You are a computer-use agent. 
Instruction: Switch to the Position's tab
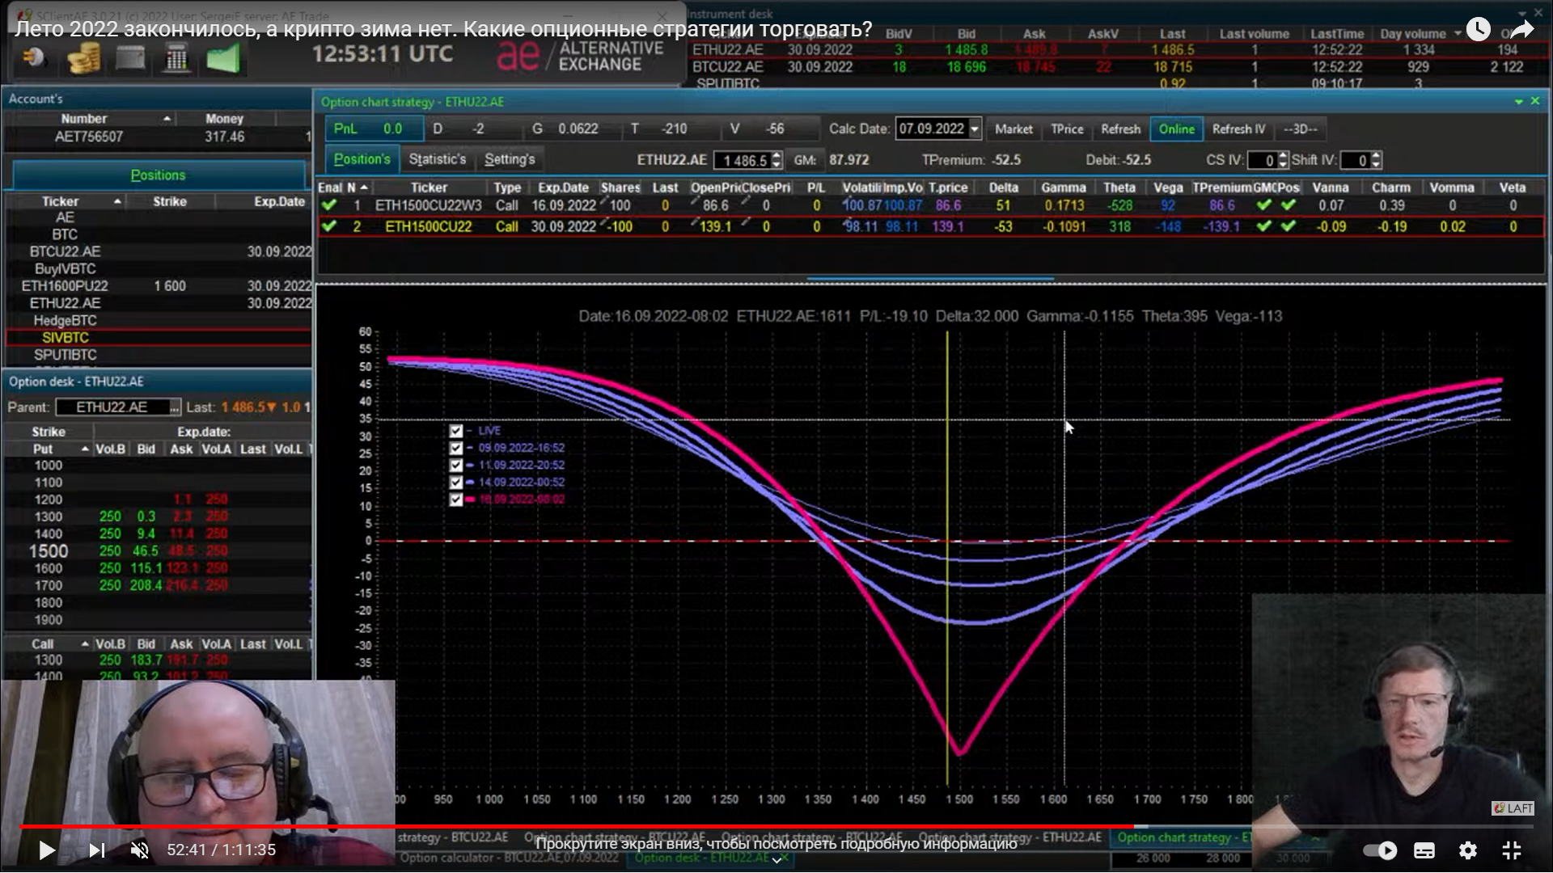point(362,159)
